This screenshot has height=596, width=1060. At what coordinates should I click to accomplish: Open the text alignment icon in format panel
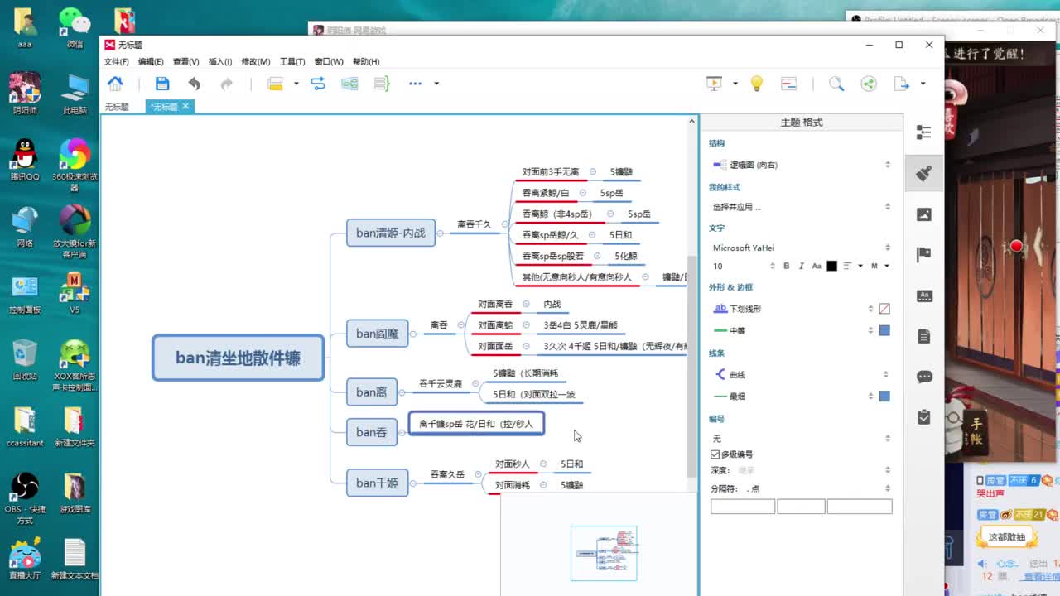click(x=847, y=266)
